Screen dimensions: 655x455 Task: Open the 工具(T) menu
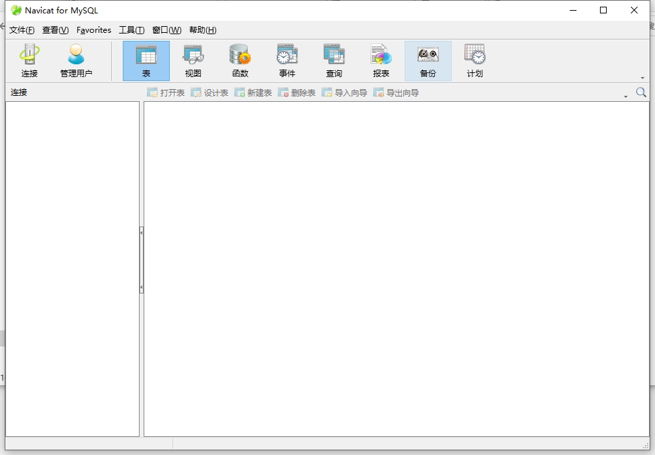pyautogui.click(x=132, y=30)
